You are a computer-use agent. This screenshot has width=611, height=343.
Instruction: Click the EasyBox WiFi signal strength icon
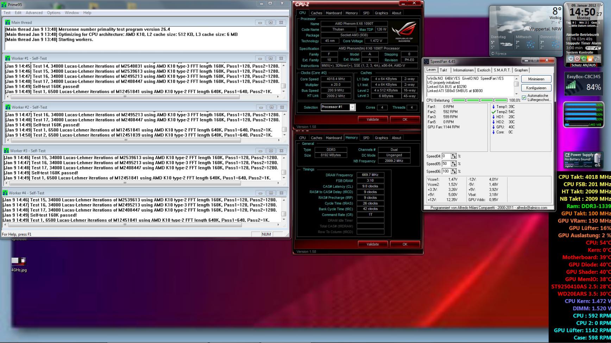coord(571,85)
